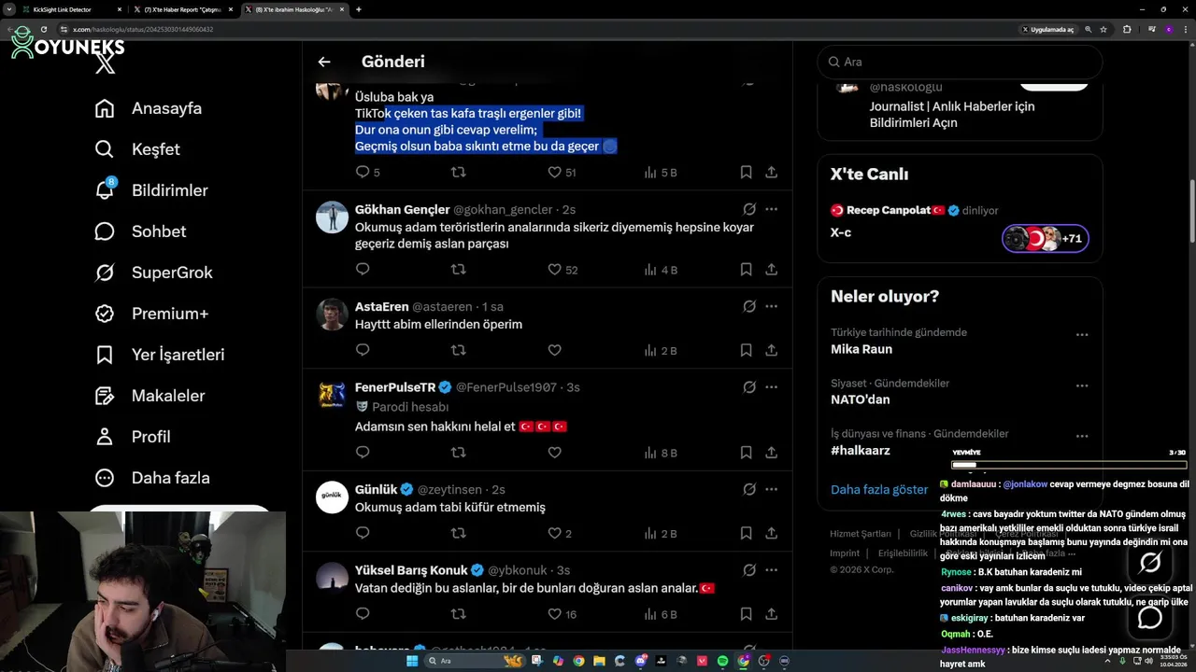The width and height of the screenshot is (1196, 672).
Task: Click the Ara search field
Action: coord(960,62)
